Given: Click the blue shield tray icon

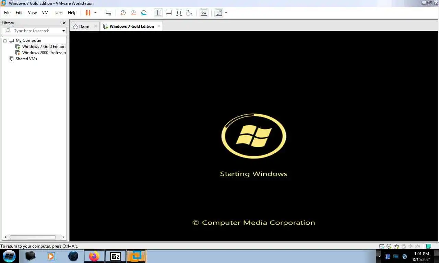Looking at the screenshot, I should 388,256.
